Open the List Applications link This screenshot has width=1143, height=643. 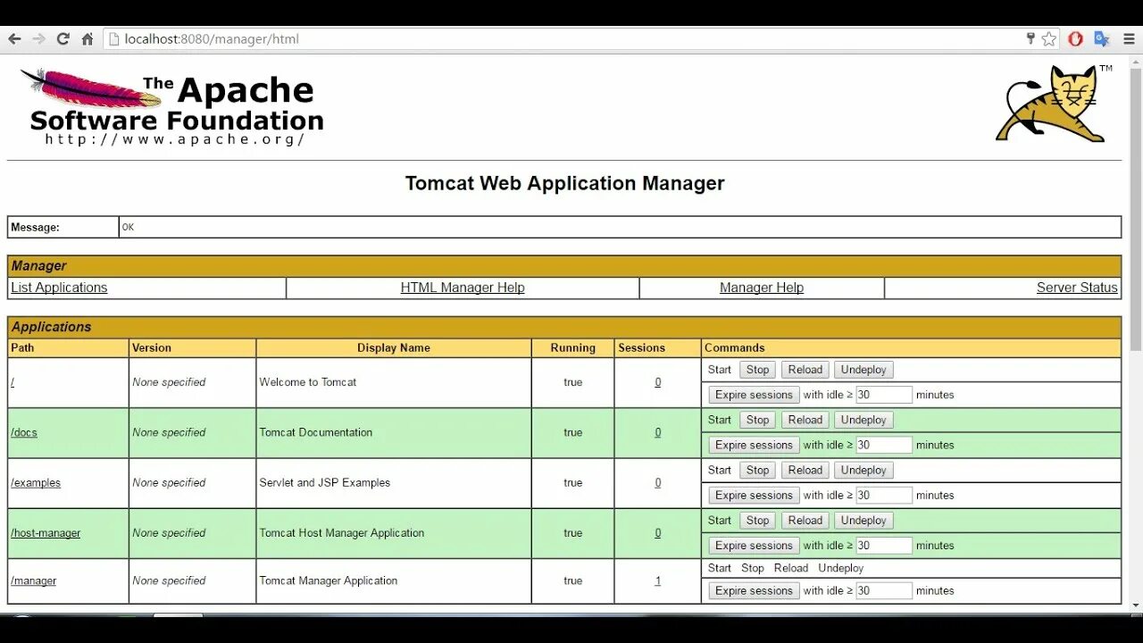(59, 288)
